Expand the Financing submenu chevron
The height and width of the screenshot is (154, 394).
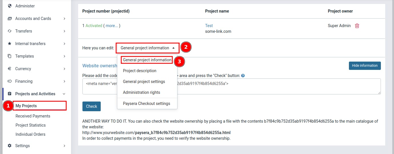64,81
